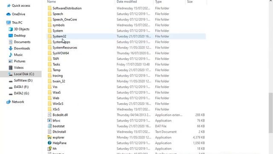Select the XSxS folder name
The height and width of the screenshot is (154, 273).
pos(56,110)
